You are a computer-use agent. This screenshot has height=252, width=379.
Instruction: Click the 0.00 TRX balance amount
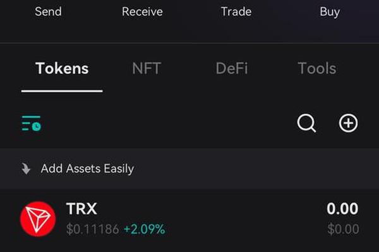point(342,209)
